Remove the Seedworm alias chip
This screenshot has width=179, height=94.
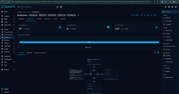pos(64,15)
